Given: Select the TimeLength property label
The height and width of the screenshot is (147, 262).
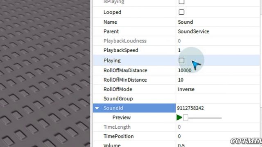Looking at the screenshot, I should (x=117, y=127).
